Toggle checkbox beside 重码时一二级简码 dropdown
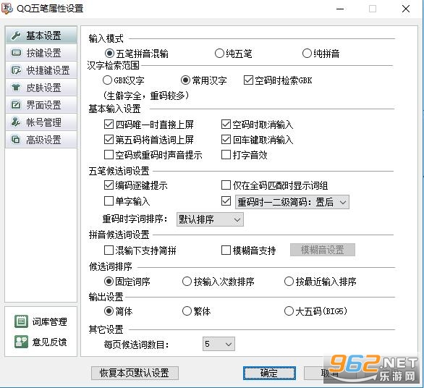Viewport: 424px width, 388px height. tap(226, 201)
